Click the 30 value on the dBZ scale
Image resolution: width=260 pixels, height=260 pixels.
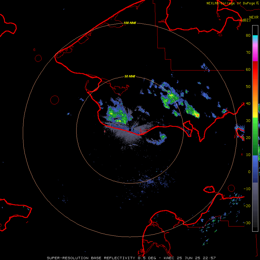point(248,120)
